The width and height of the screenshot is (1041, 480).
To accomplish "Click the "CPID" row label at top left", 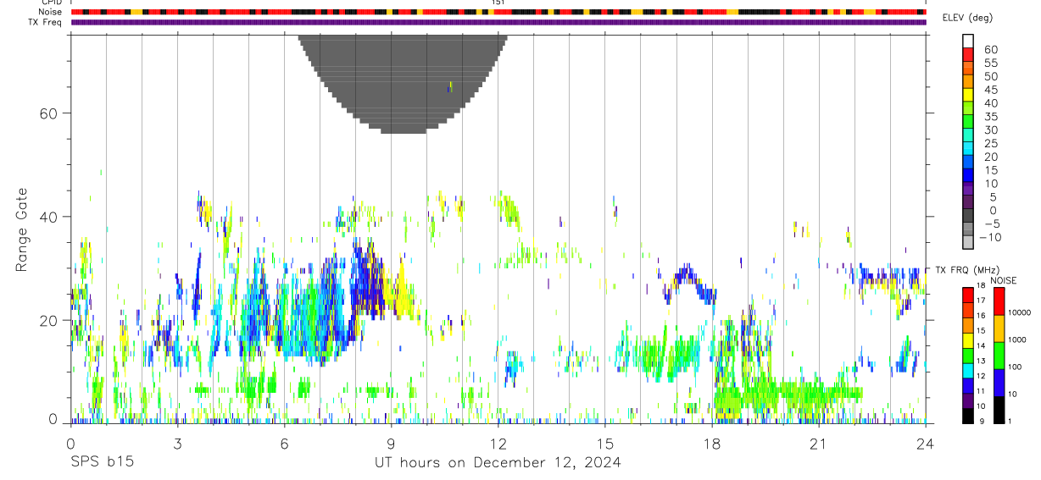I will (52, 3).
